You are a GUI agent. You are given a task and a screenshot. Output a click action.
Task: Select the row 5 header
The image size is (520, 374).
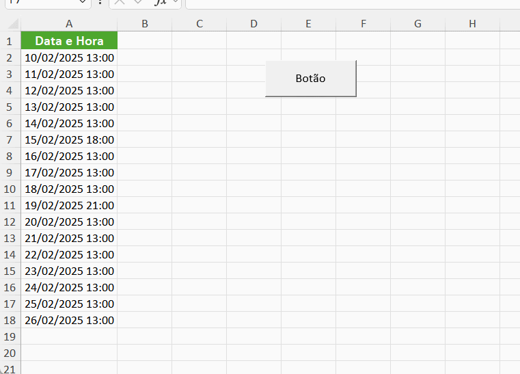click(x=10, y=107)
